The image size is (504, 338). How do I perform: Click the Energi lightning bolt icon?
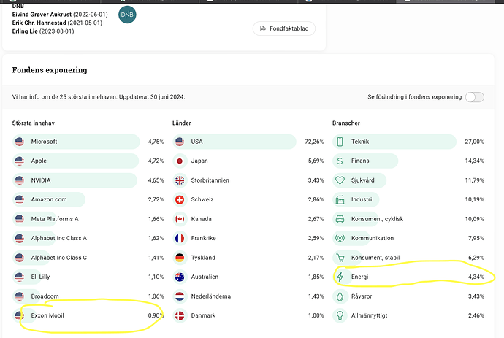[x=340, y=277]
